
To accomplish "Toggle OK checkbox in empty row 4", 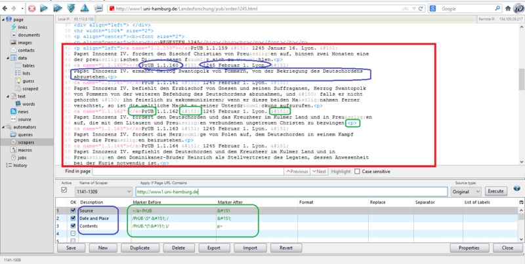I will (73, 234).
